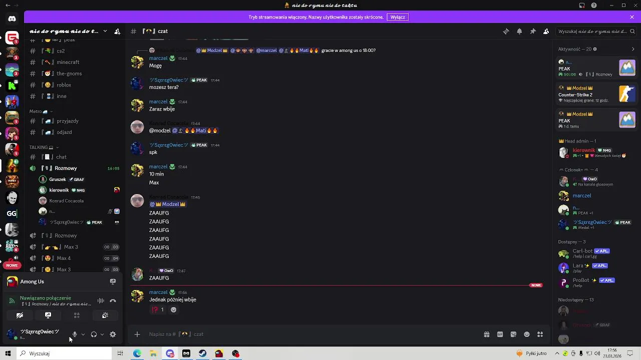Open File Explorer from the taskbar

point(153,353)
